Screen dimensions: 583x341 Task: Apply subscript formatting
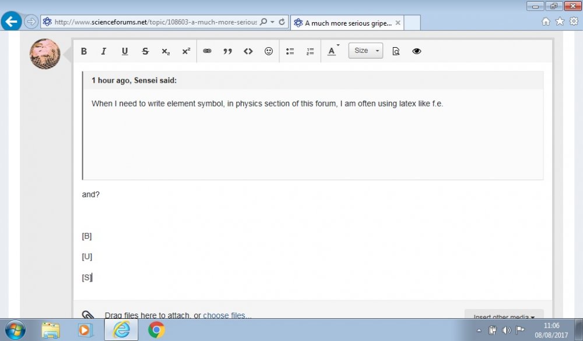tap(166, 51)
